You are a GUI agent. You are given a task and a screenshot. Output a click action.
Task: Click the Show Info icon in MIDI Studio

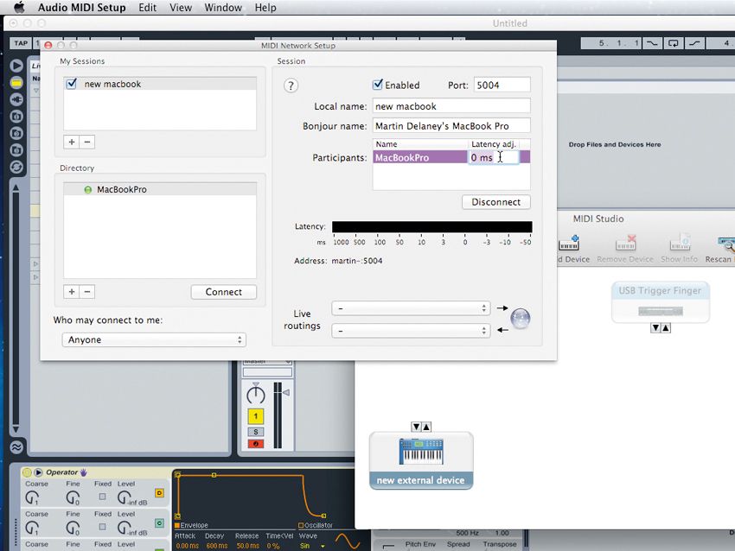click(x=680, y=244)
